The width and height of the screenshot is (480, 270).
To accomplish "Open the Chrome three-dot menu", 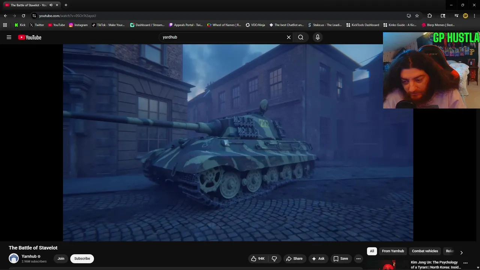I will (474, 16).
